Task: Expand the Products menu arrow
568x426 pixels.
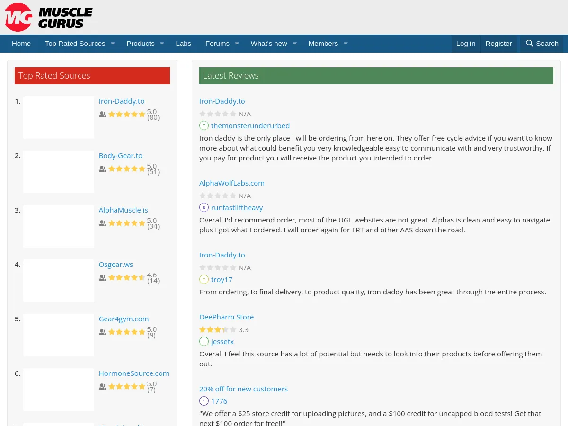Action: click(162, 44)
